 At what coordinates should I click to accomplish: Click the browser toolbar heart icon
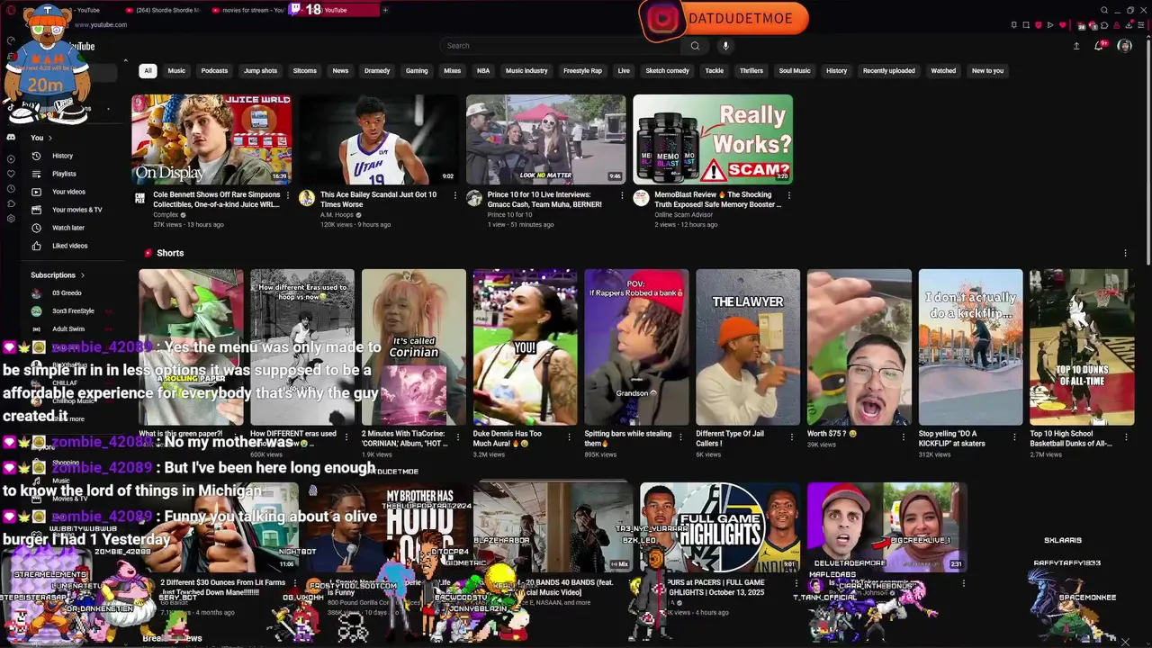1063,25
